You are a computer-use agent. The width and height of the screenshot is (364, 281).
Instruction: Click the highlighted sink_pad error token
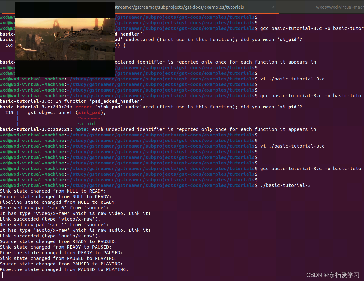89,112
